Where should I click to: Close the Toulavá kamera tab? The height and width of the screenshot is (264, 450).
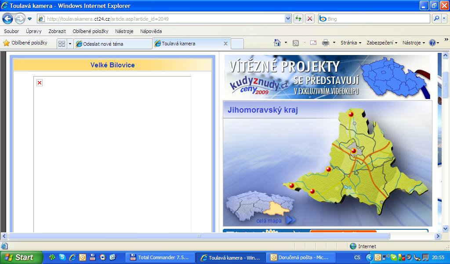point(225,44)
